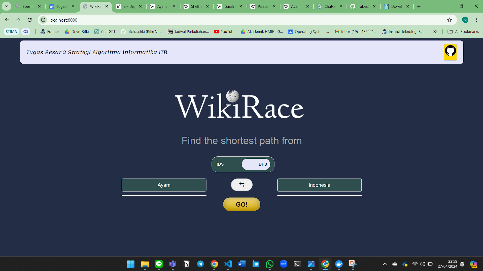Open the STIMA bookmark
Image resolution: width=483 pixels, height=271 pixels.
point(11,31)
